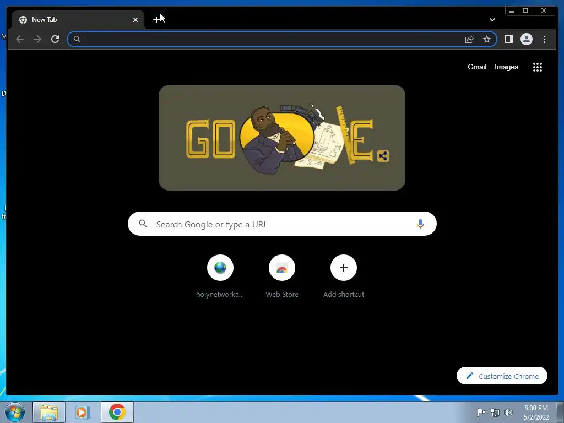Open the holynetworka shortcut

click(x=220, y=276)
